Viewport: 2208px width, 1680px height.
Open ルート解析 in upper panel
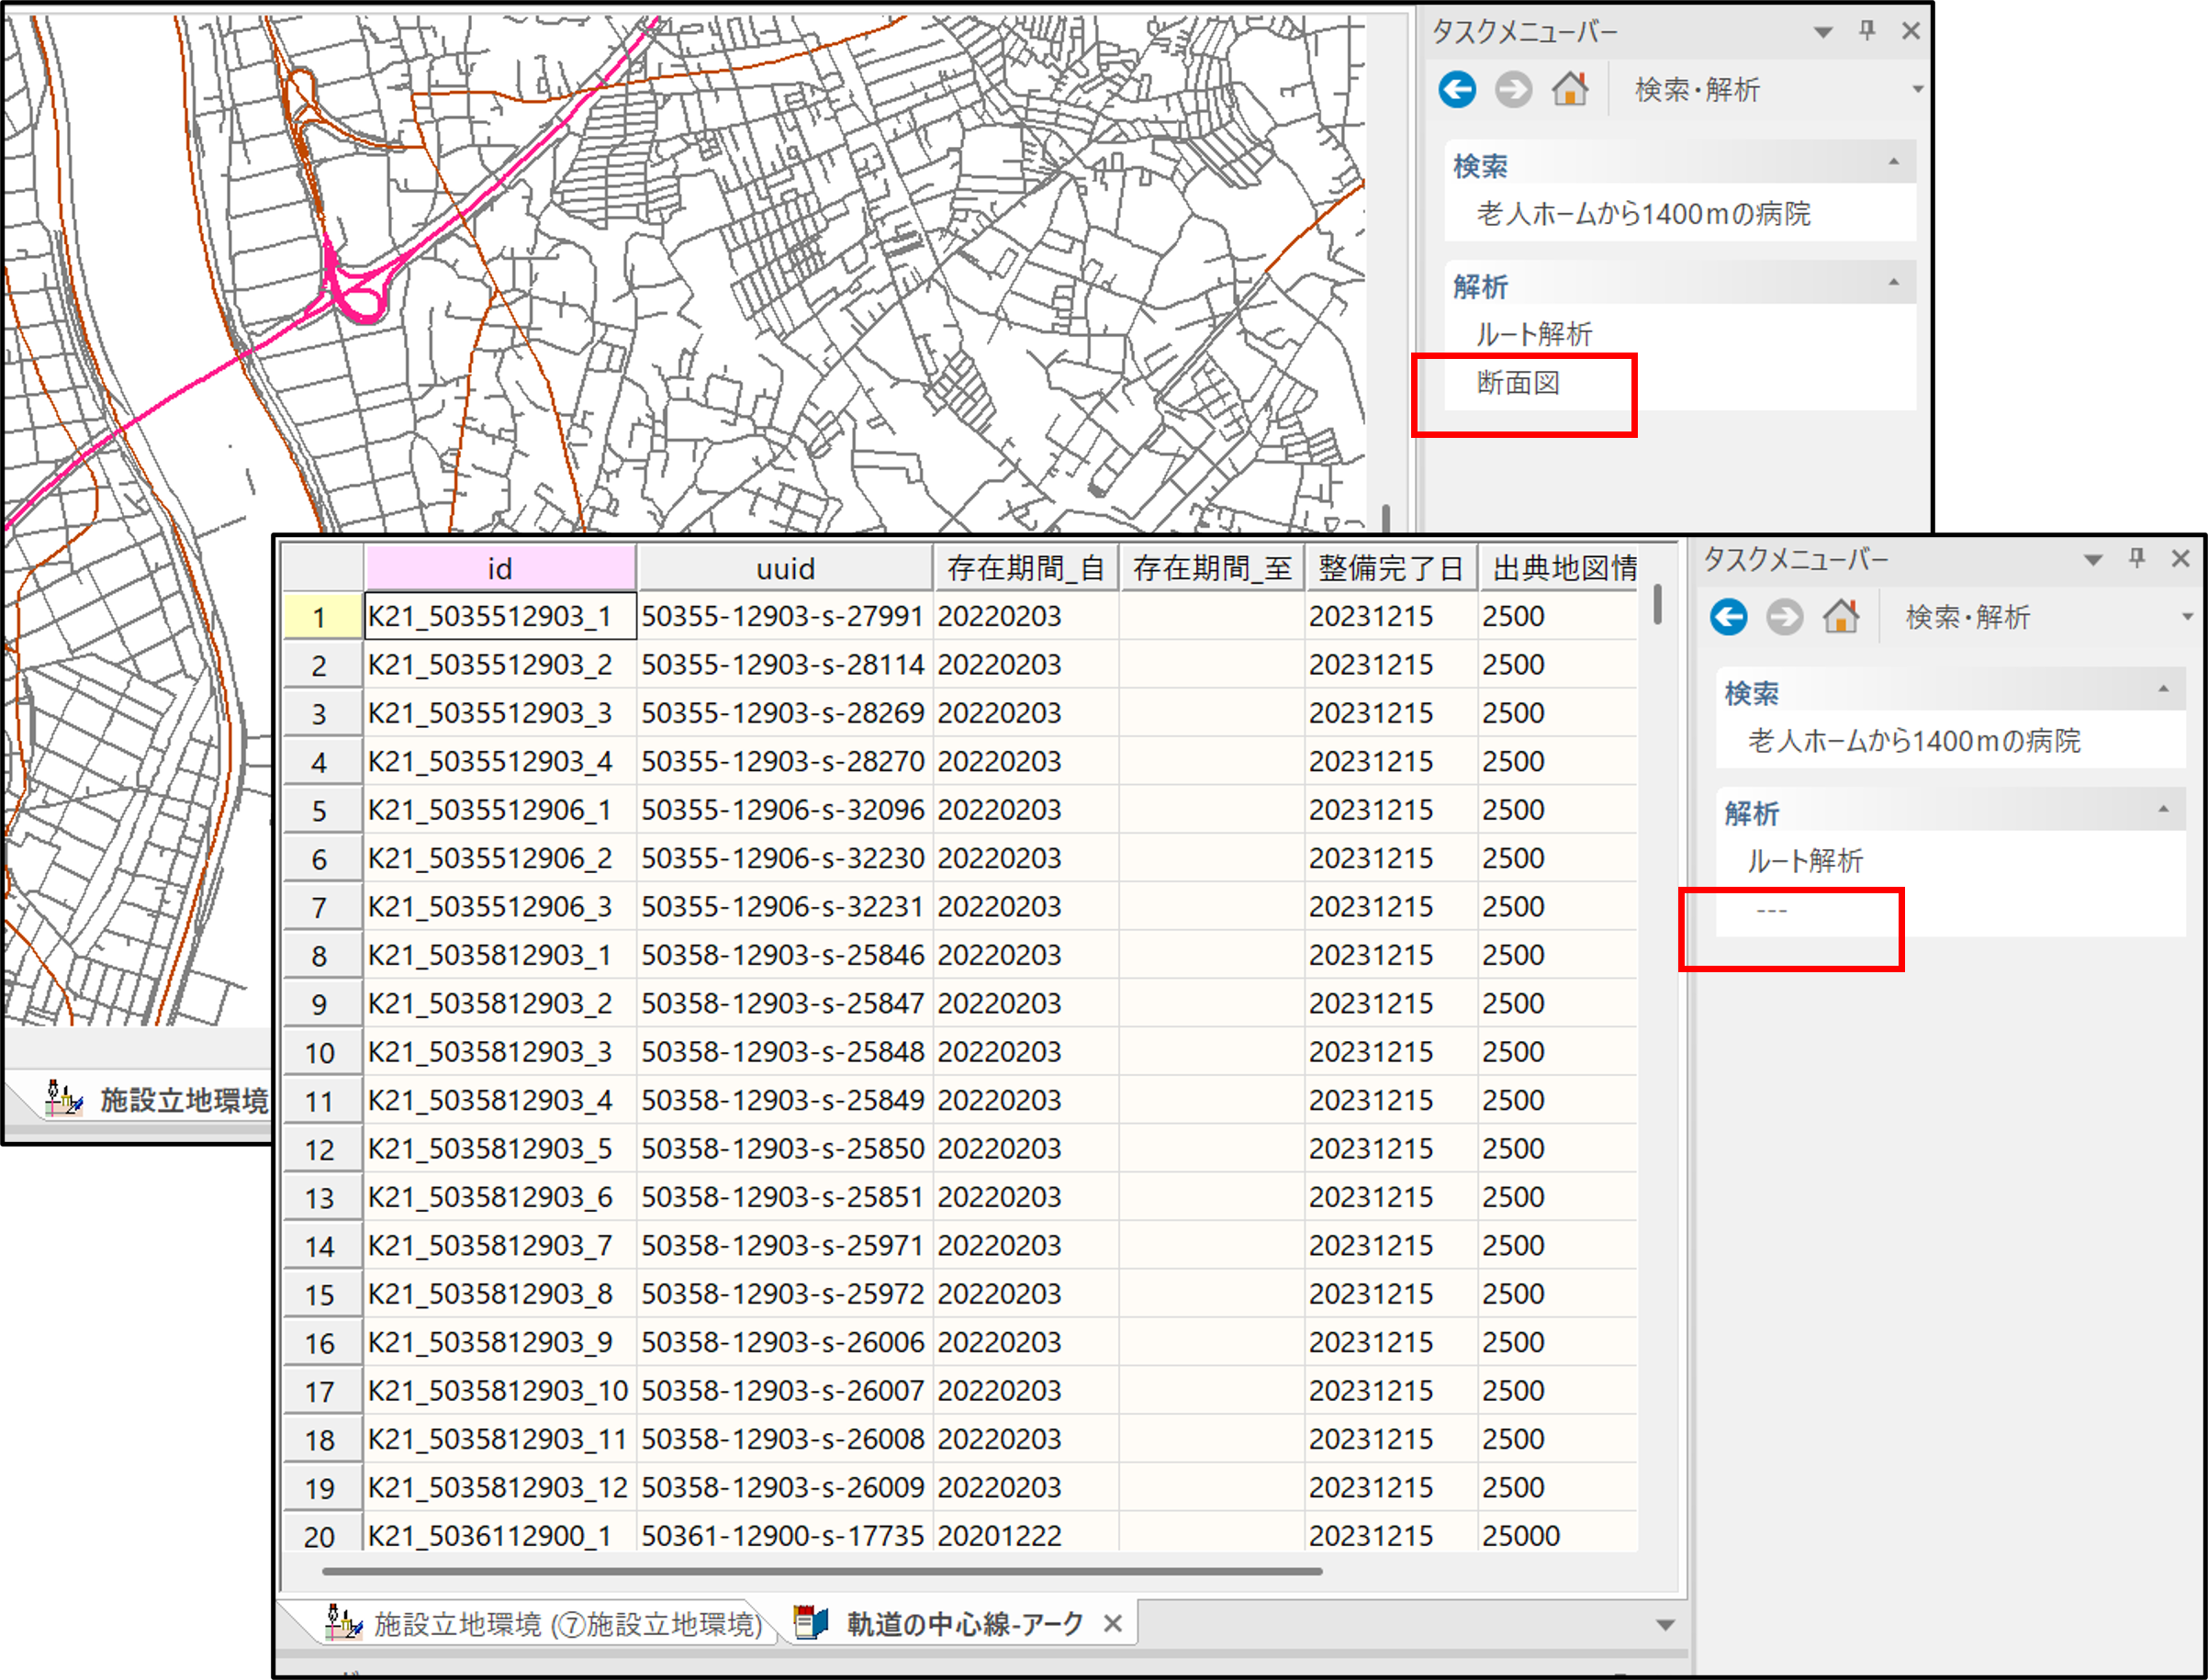click(1534, 334)
